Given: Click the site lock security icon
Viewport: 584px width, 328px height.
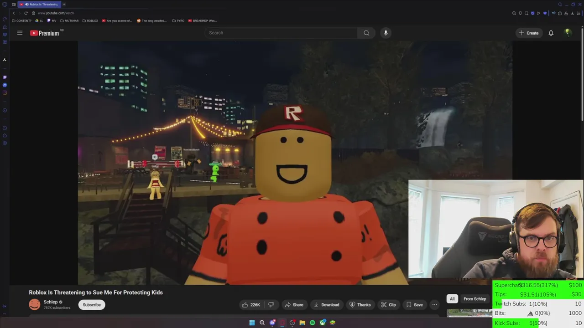Looking at the screenshot, I should point(33,13).
